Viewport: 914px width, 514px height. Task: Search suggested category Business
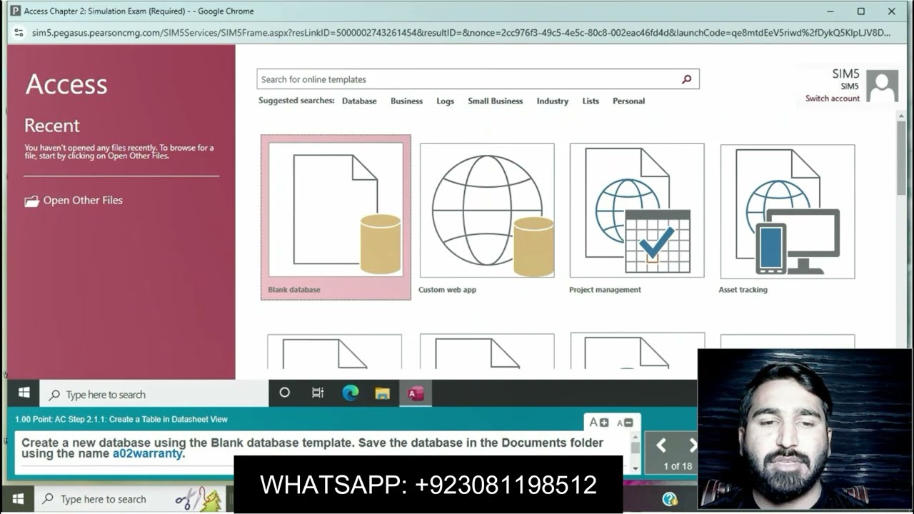click(406, 101)
